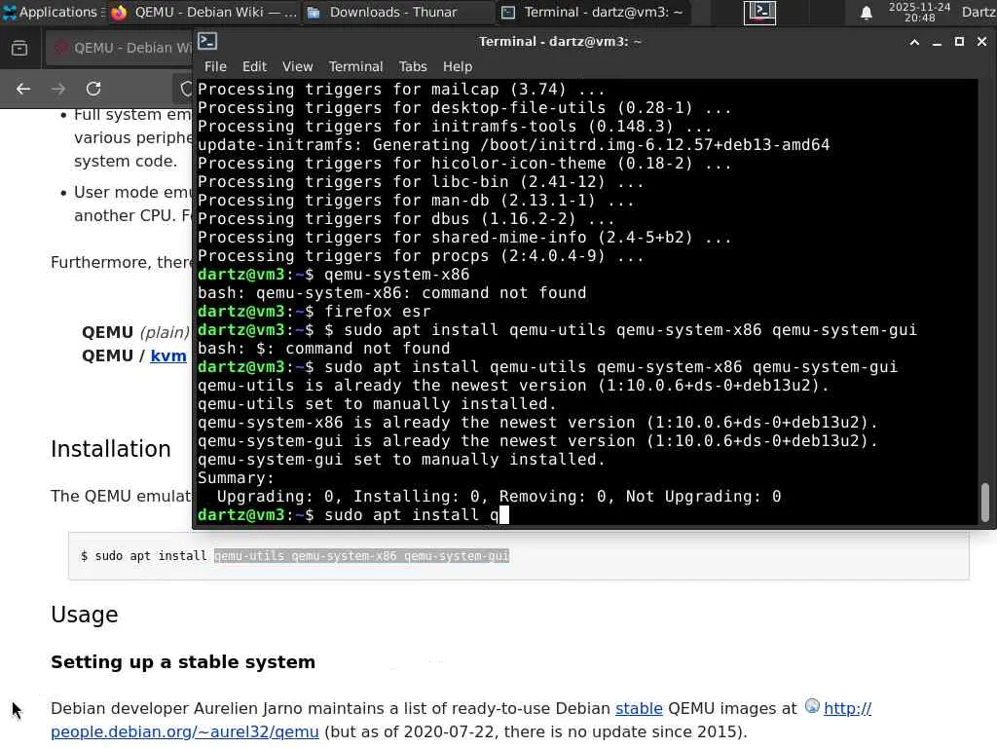Follow the kvm link in Firefox page
The height and width of the screenshot is (748, 997).
click(x=167, y=355)
